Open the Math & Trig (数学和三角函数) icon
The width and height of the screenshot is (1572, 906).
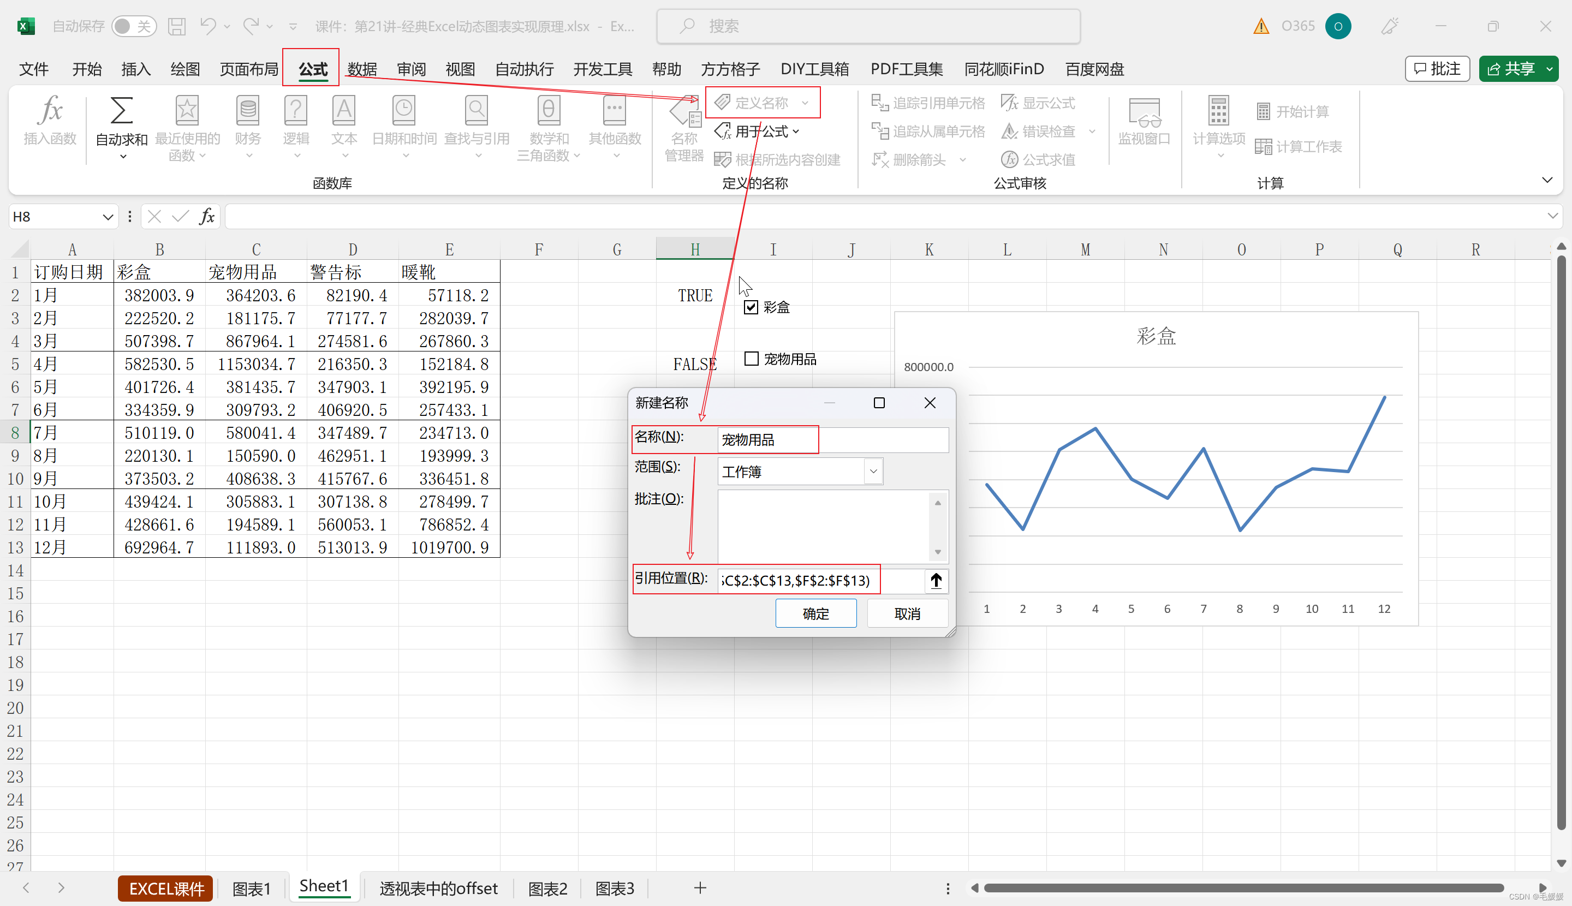[x=548, y=111]
